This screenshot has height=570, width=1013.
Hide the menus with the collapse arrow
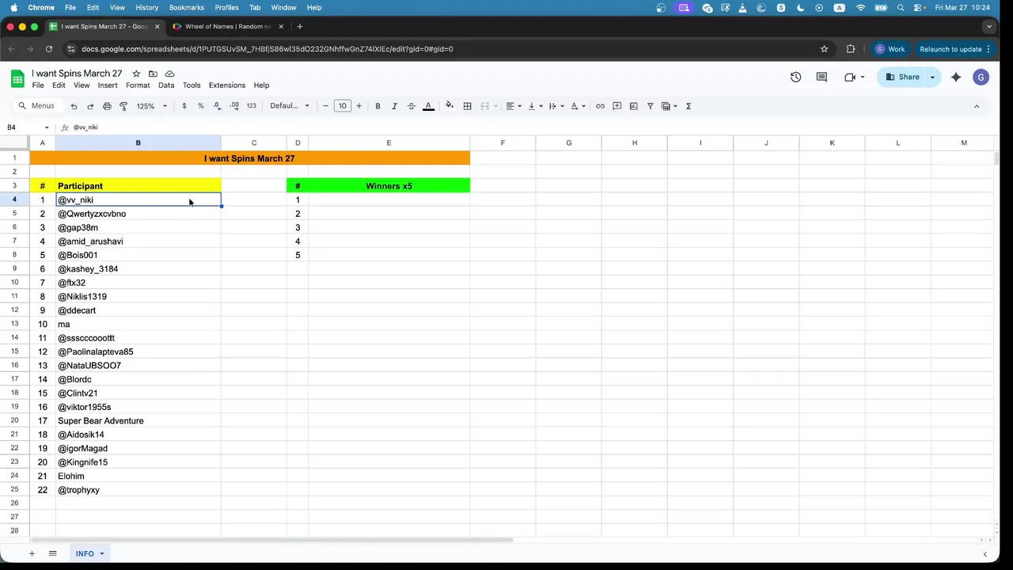click(x=977, y=106)
